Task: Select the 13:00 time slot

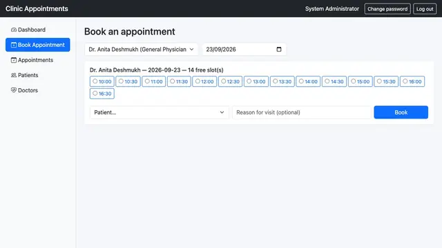Action: 256,81
